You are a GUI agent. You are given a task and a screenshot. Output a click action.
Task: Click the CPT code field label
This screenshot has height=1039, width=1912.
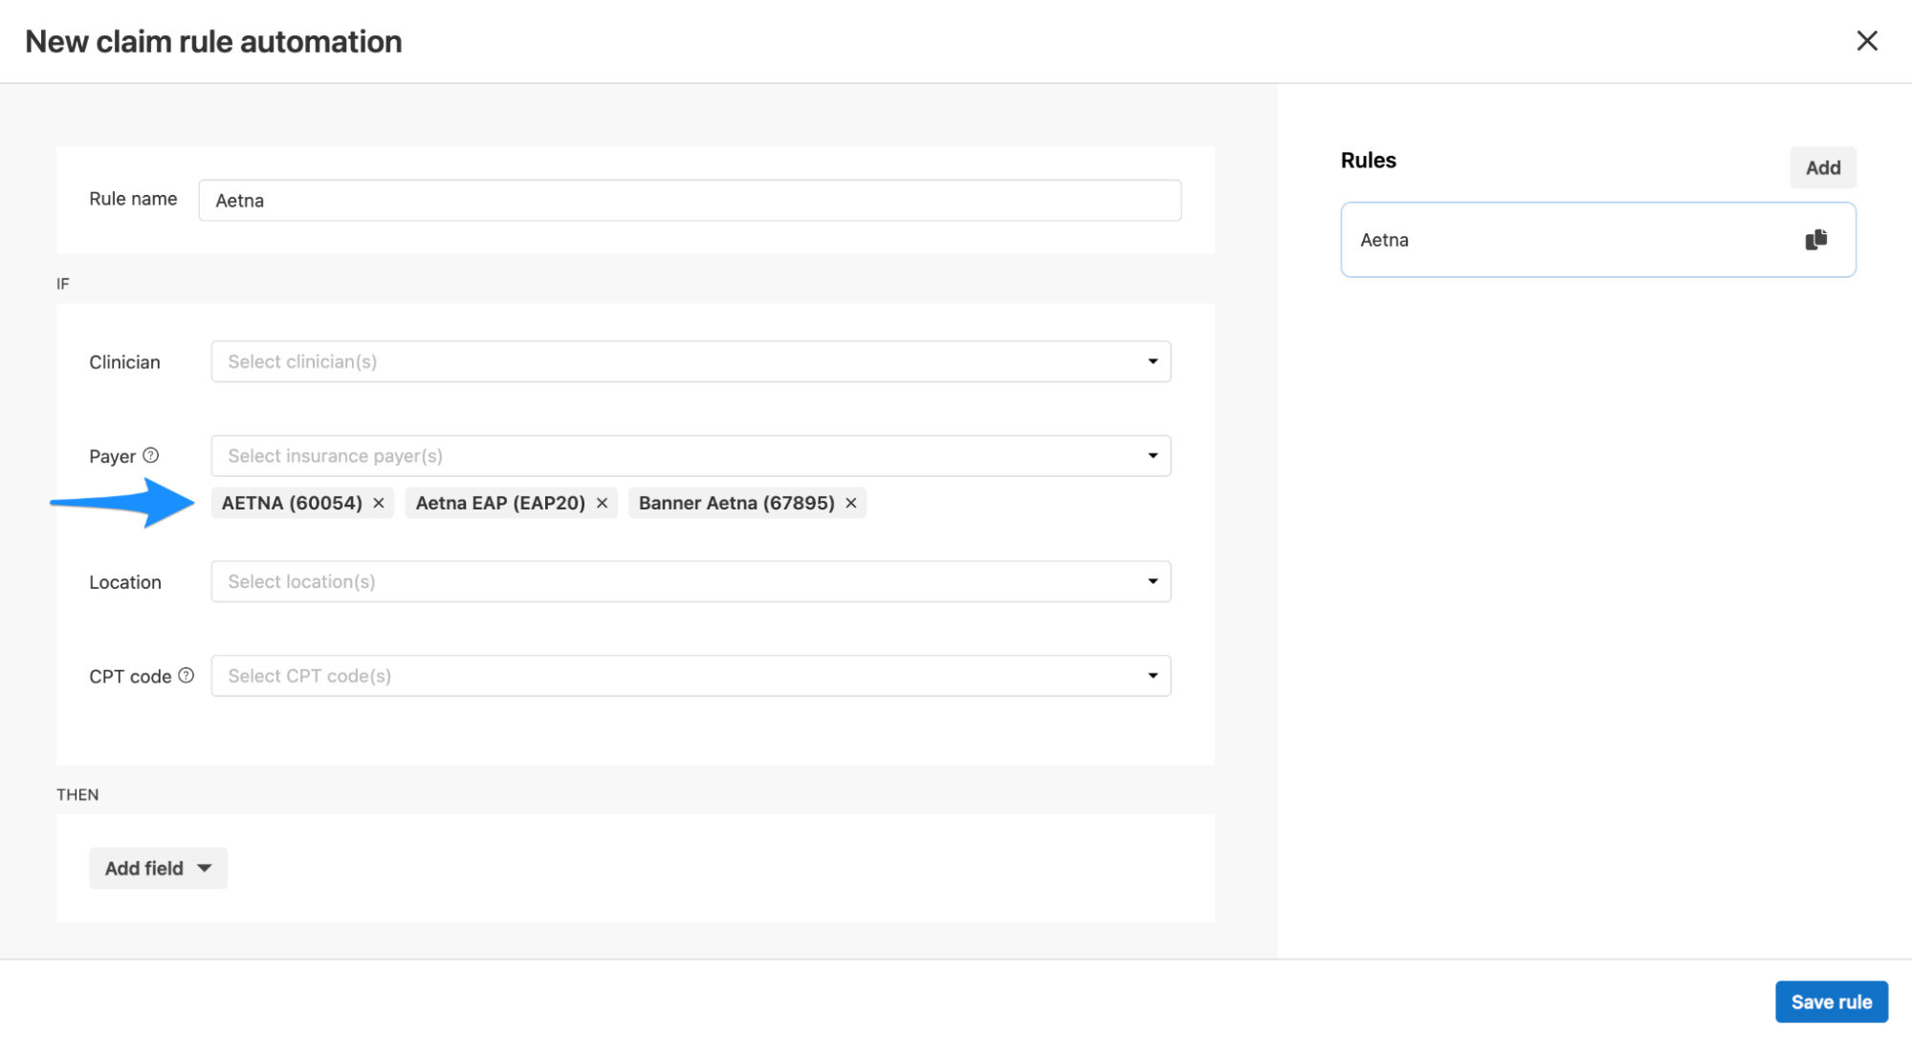(x=130, y=677)
